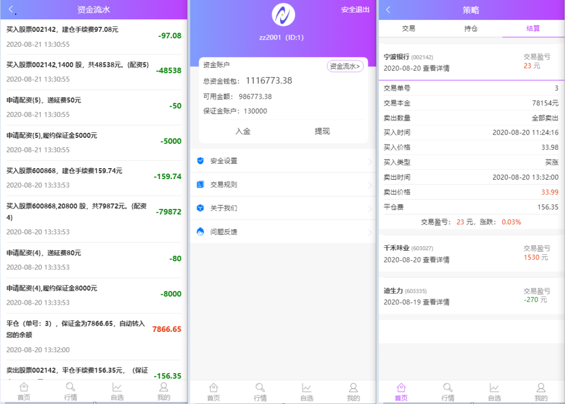This screenshot has height=404, width=565.
Task: Click 迪生力 loss -270 元
Action: point(535,300)
